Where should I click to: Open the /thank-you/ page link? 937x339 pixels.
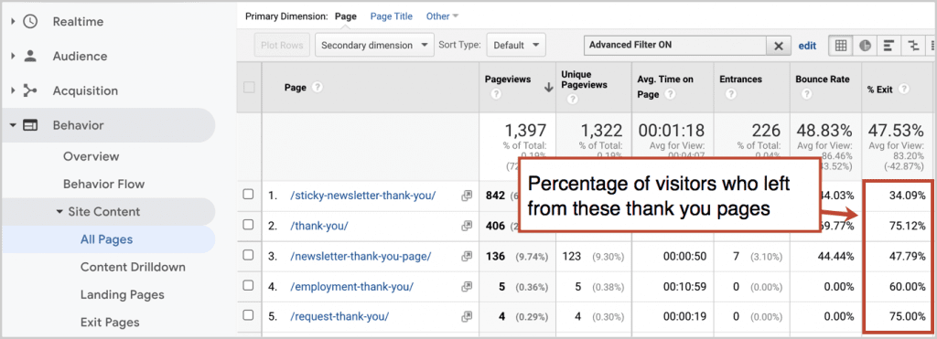318,226
